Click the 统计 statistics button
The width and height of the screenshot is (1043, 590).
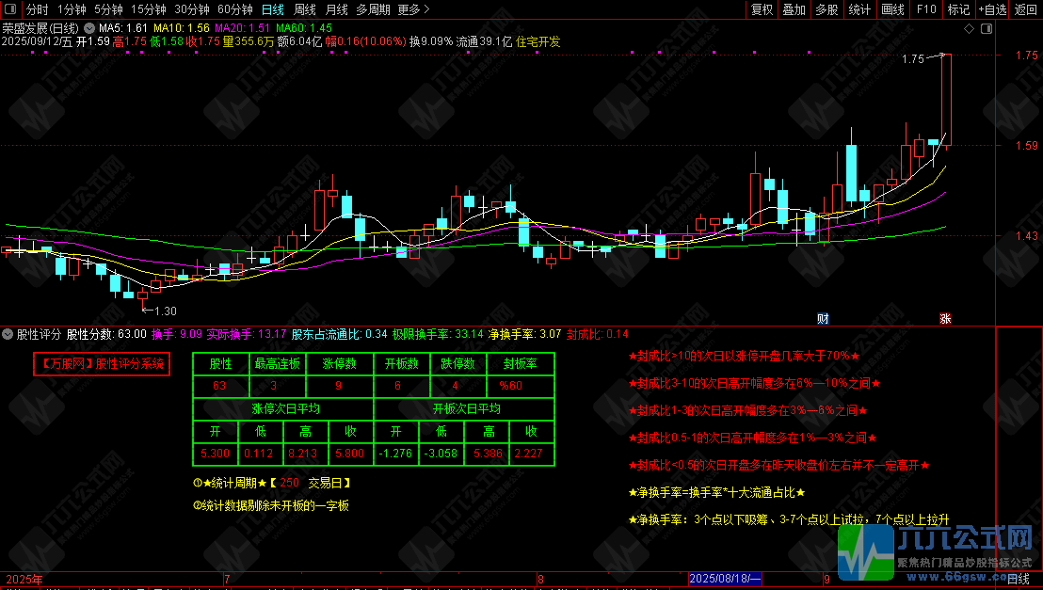tap(858, 9)
